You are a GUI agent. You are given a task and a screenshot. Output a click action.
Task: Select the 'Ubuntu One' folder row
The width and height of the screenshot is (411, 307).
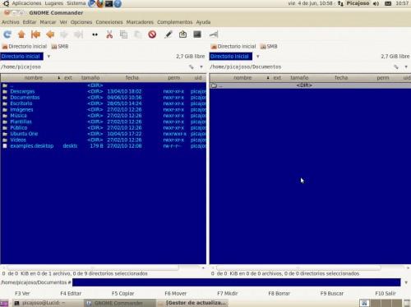tap(104, 134)
